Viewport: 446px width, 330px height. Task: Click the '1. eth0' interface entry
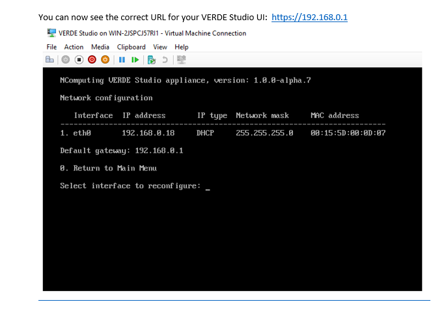tap(76, 133)
